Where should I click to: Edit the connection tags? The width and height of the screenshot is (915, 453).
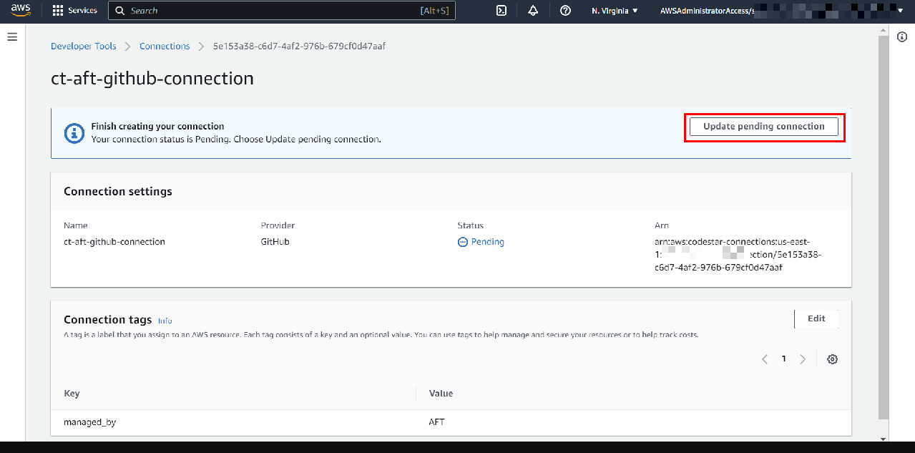pos(816,318)
